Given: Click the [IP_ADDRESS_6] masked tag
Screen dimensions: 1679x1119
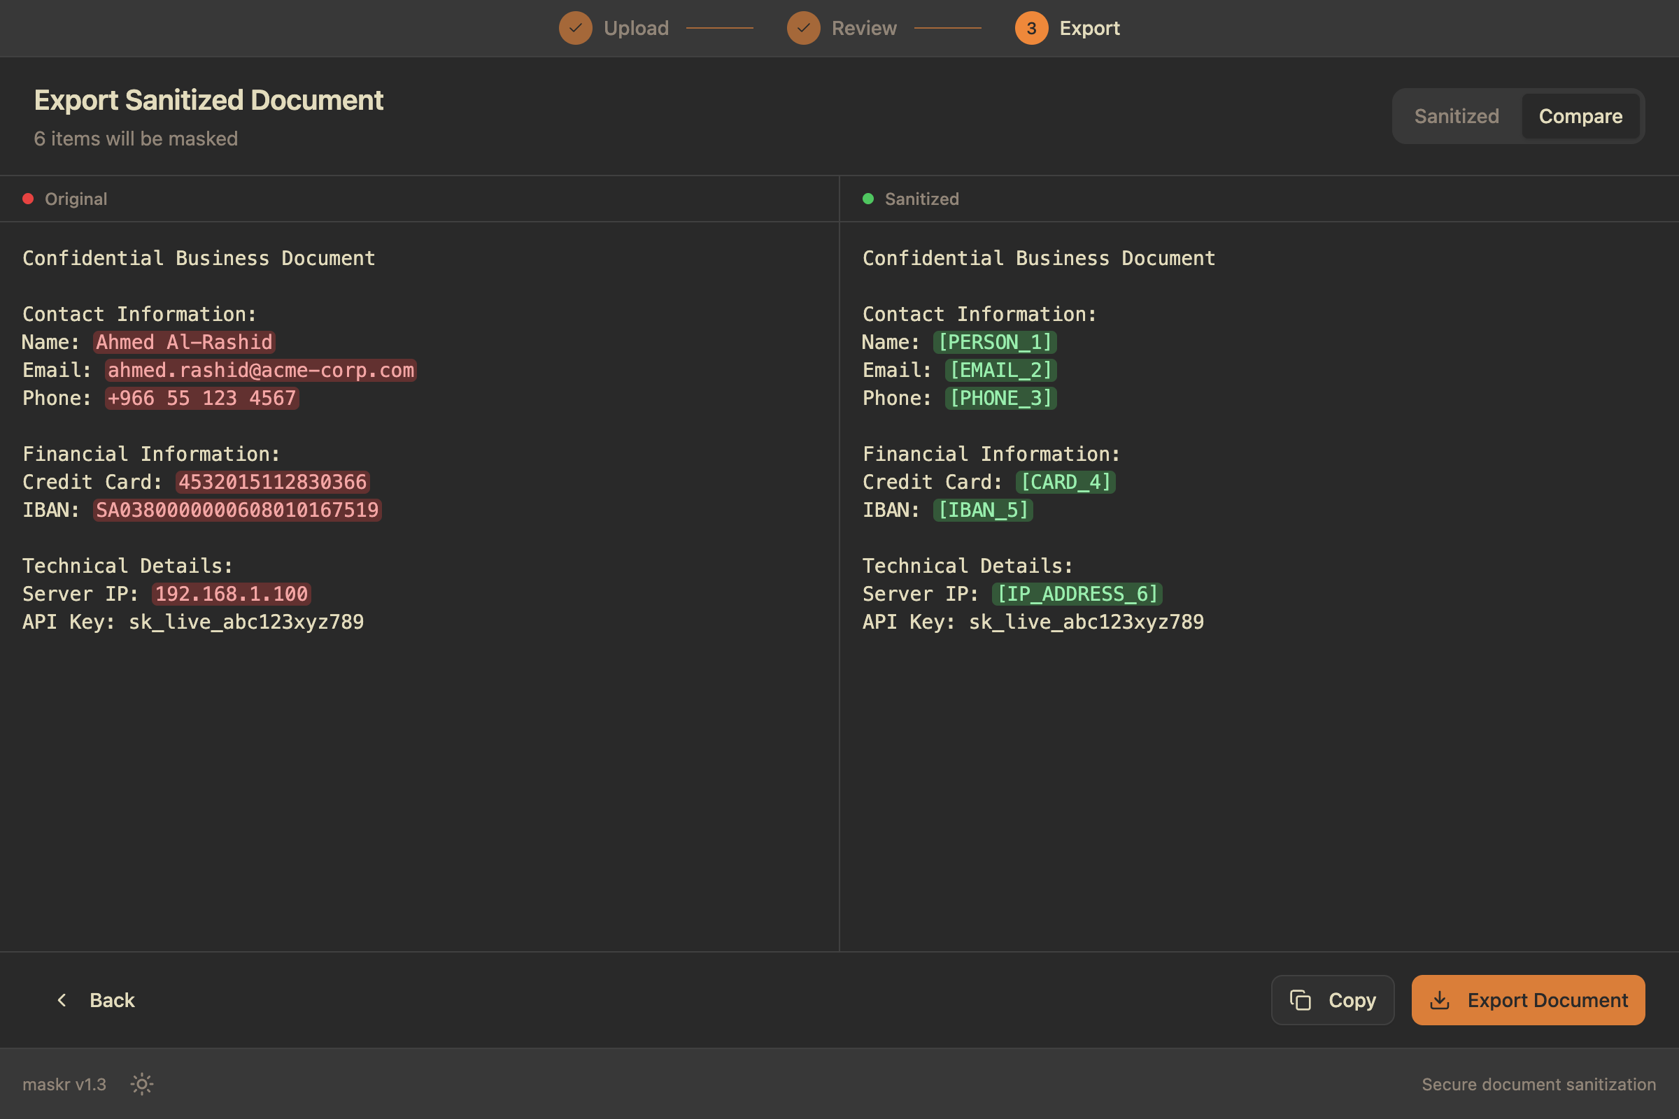Looking at the screenshot, I should [1077, 594].
